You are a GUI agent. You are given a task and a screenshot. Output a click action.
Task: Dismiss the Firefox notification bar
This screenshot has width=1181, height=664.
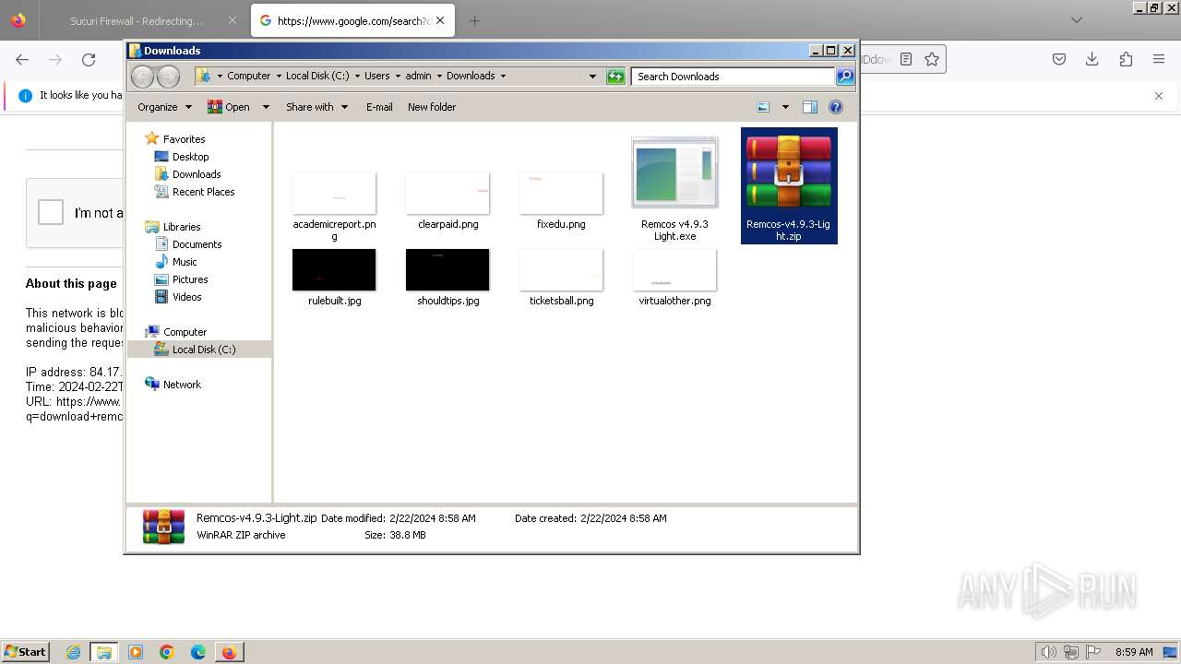click(x=1159, y=96)
